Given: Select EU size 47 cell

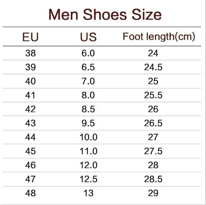Looking at the screenshot, I should click(x=30, y=179).
